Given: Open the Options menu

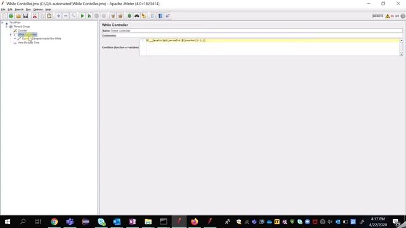Looking at the screenshot, I should click(x=38, y=9).
